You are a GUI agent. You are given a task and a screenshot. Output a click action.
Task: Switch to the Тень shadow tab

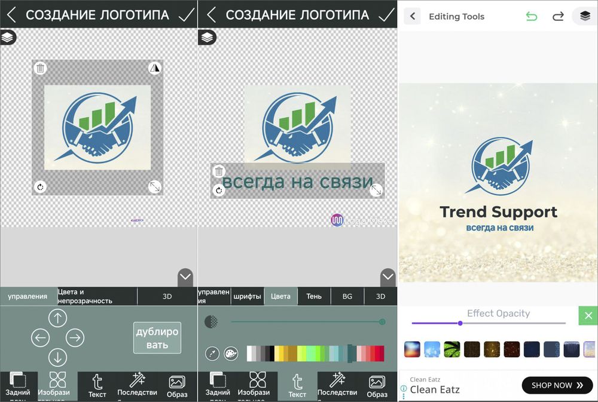click(314, 296)
